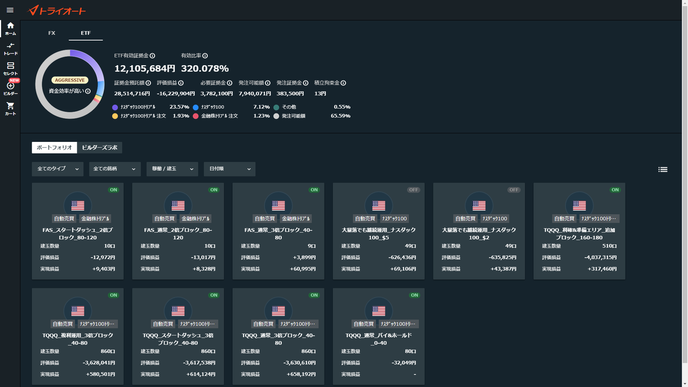Open セレクト in the sidebar
Image resolution: width=688 pixels, height=387 pixels.
10,69
